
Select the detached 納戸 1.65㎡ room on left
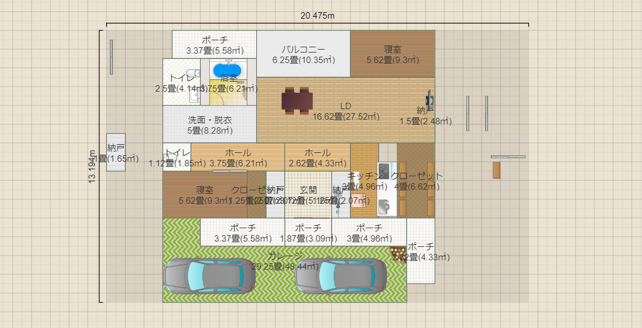[x=116, y=153]
